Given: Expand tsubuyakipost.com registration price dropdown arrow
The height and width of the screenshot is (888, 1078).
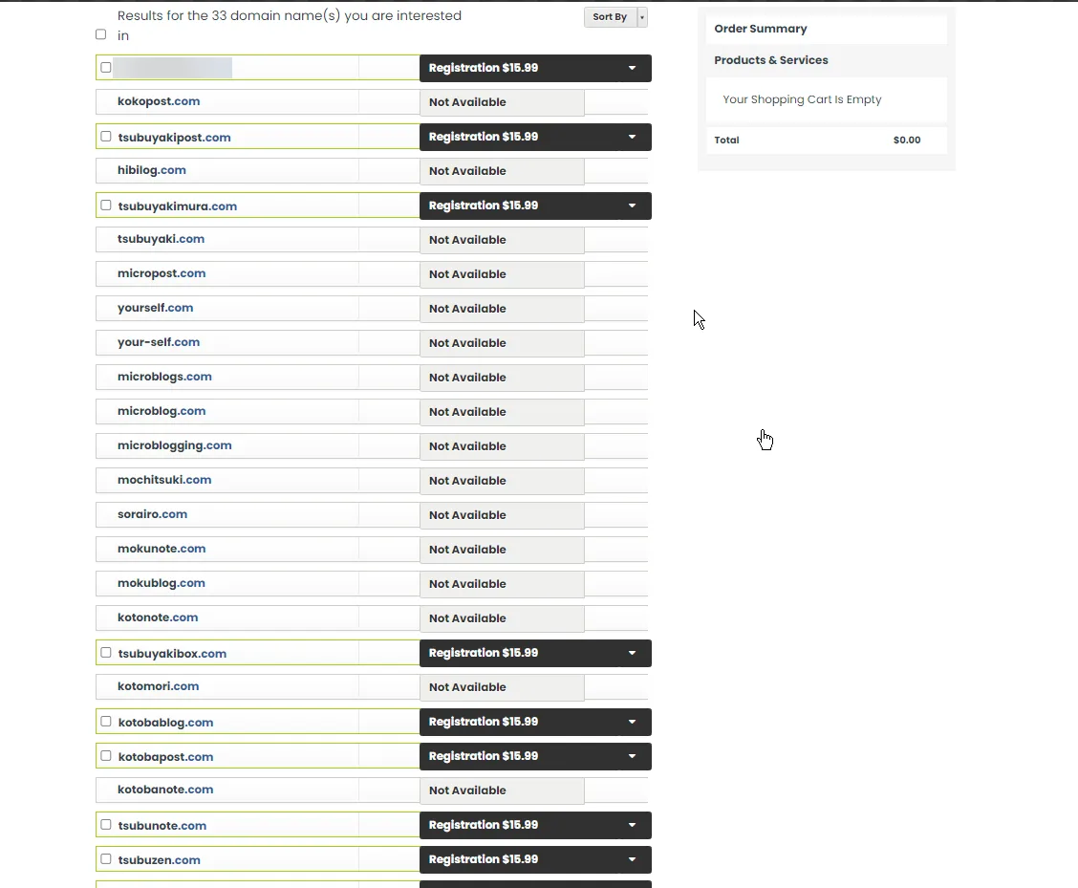Looking at the screenshot, I should (x=632, y=137).
